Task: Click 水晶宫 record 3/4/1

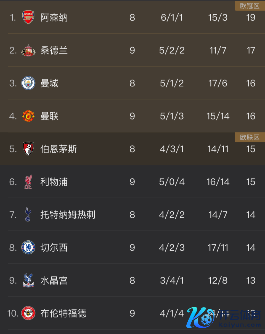Action: (172, 280)
